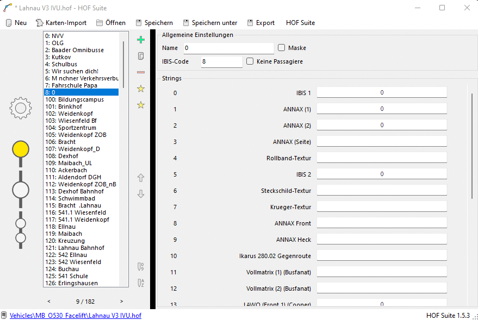This screenshot has height=320, width=478.
Task: Click the IBIS-Code input field
Action: pyautogui.click(x=221, y=62)
